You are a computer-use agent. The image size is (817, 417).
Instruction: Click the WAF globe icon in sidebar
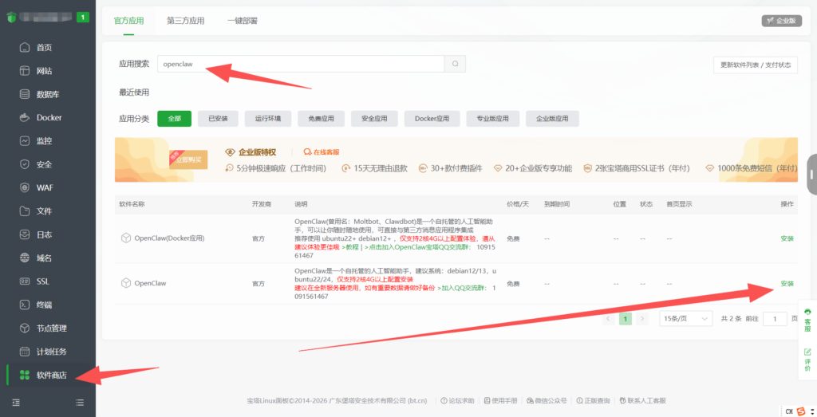pyautogui.click(x=25, y=187)
